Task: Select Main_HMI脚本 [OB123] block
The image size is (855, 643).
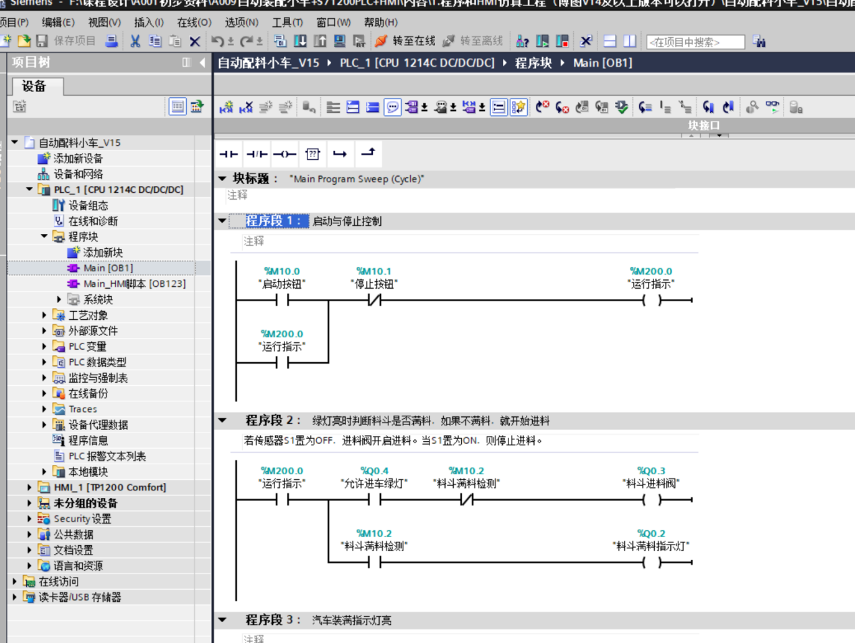Action: pos(134,284)
